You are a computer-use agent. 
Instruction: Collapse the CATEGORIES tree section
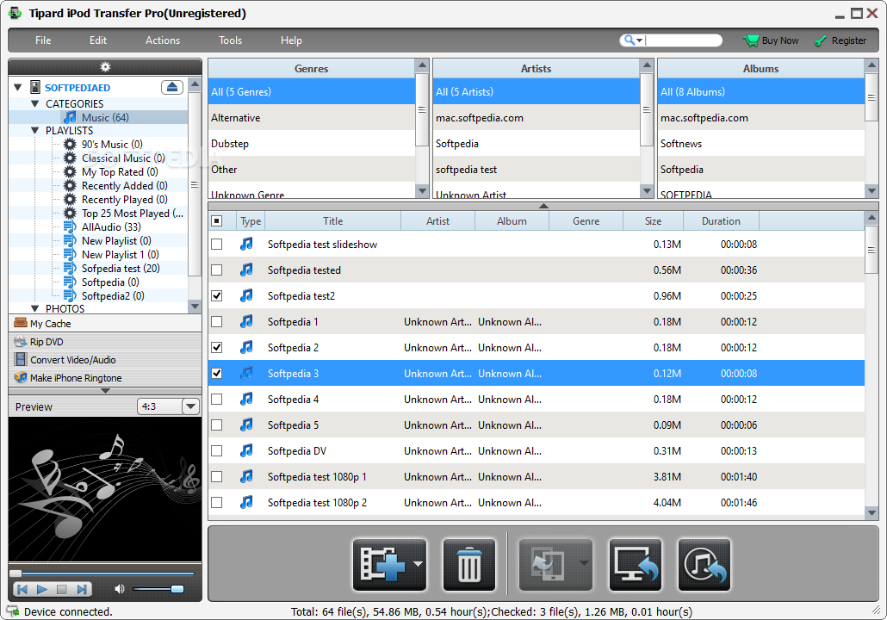[35, 104]
